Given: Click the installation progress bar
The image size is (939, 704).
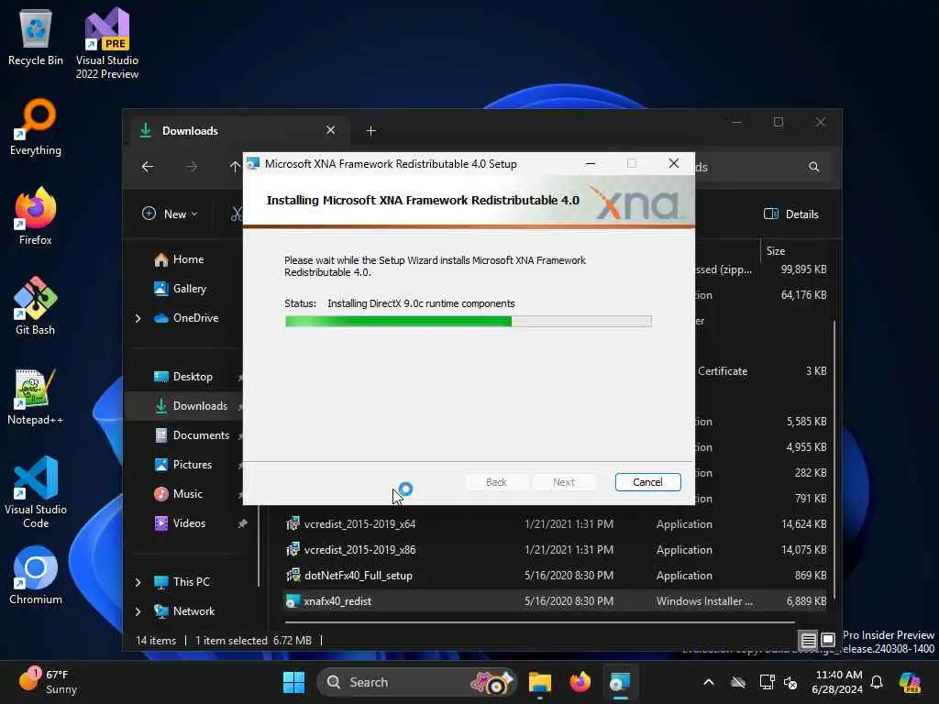Looking at the screenshot, I should click(469, 322).
